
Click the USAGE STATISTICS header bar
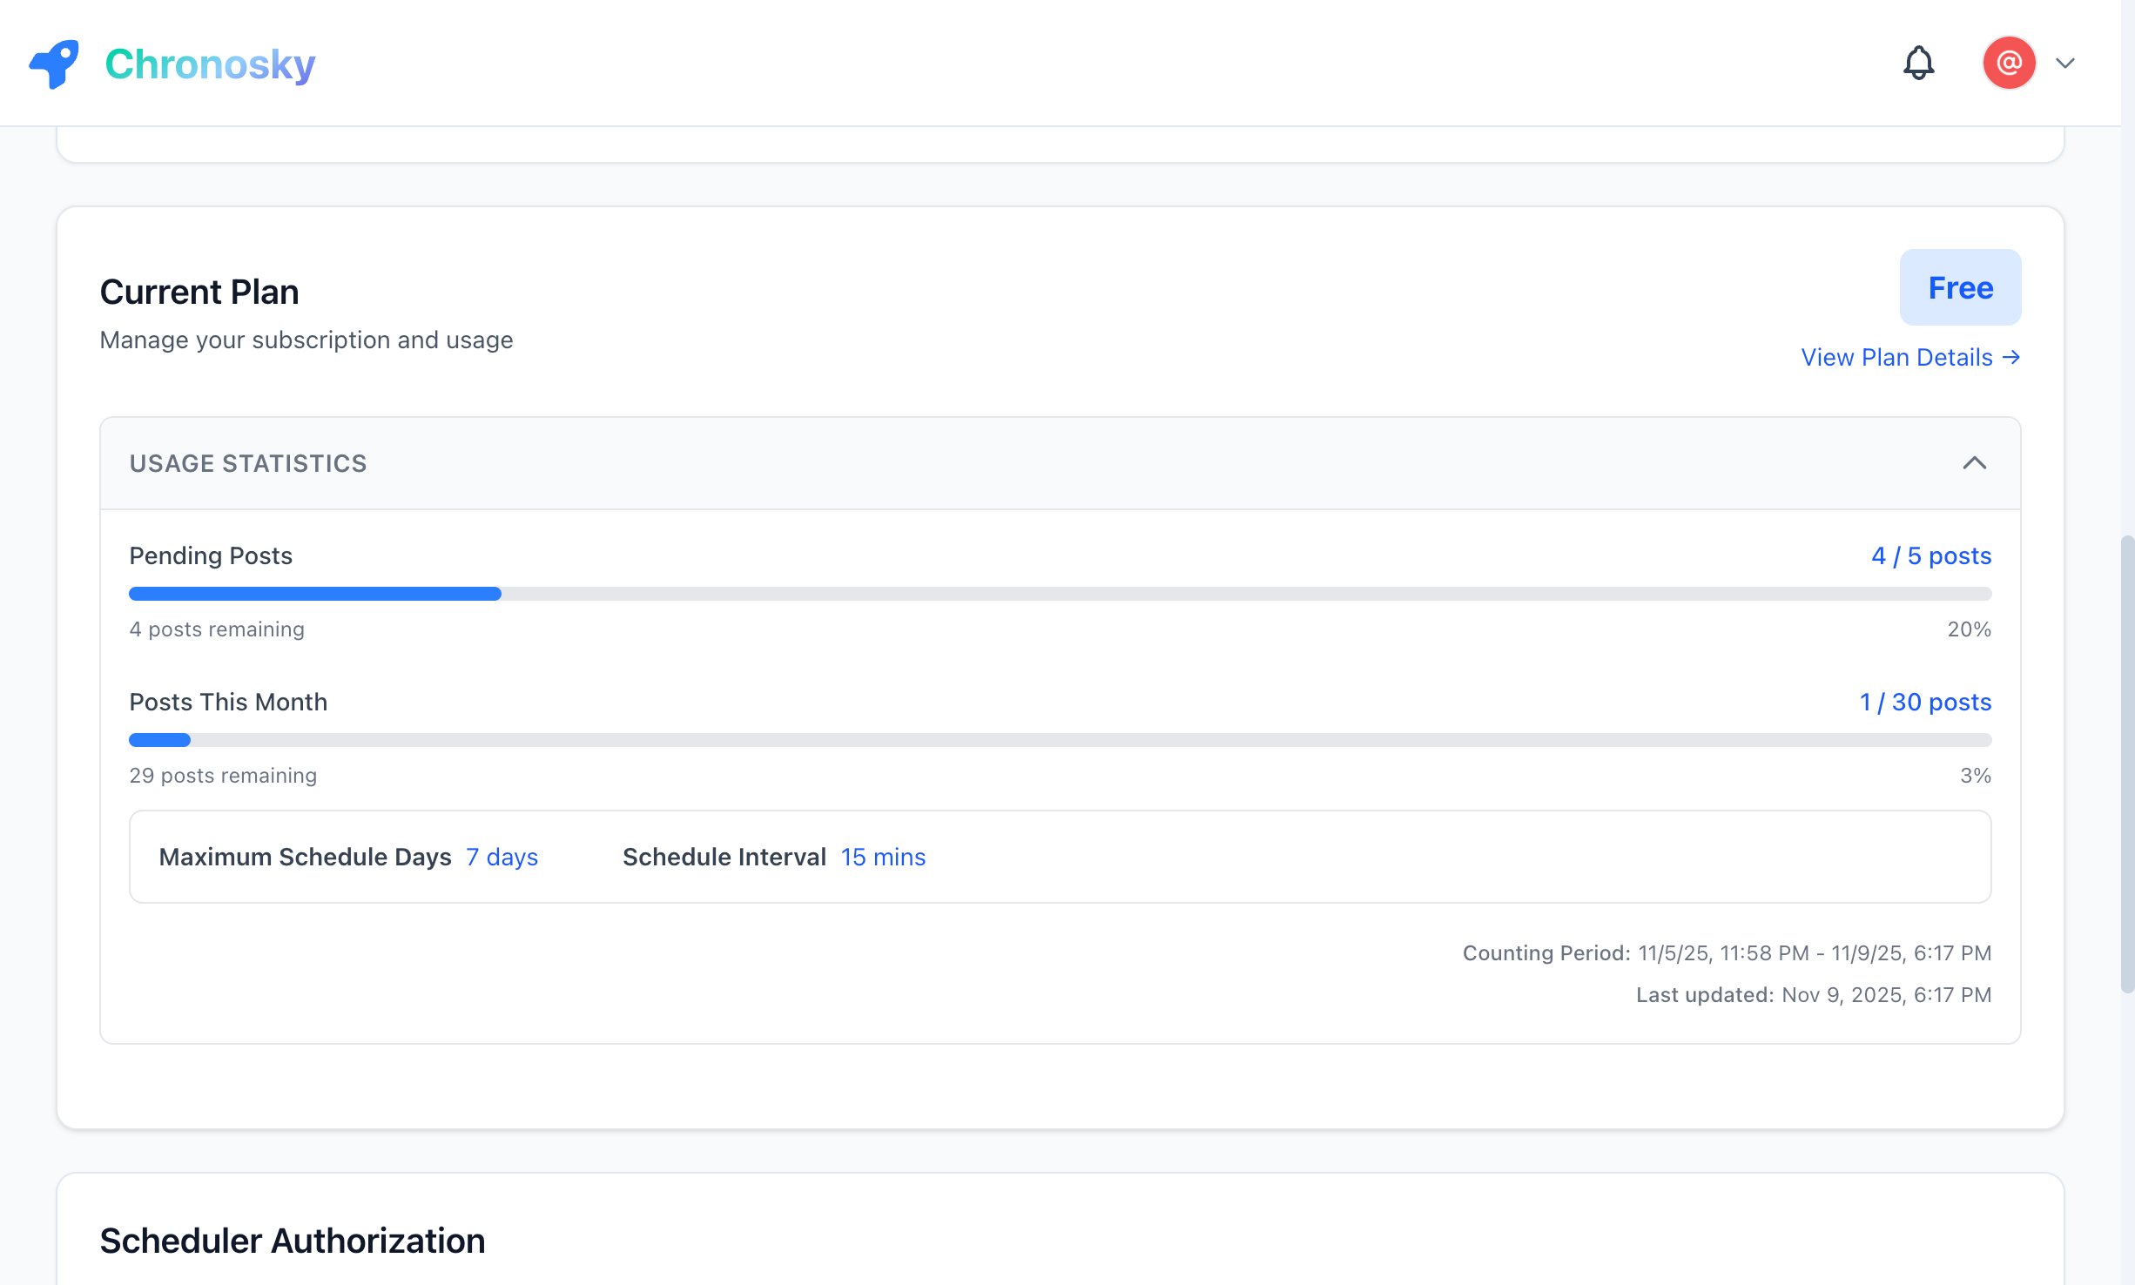click(x=1045, y=463)
